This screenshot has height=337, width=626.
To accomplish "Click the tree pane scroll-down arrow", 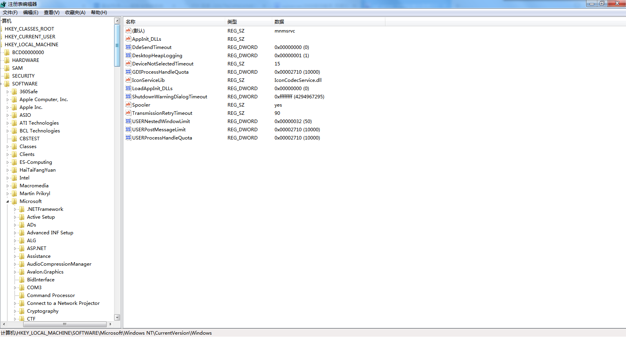I will (x=117, y=317).
